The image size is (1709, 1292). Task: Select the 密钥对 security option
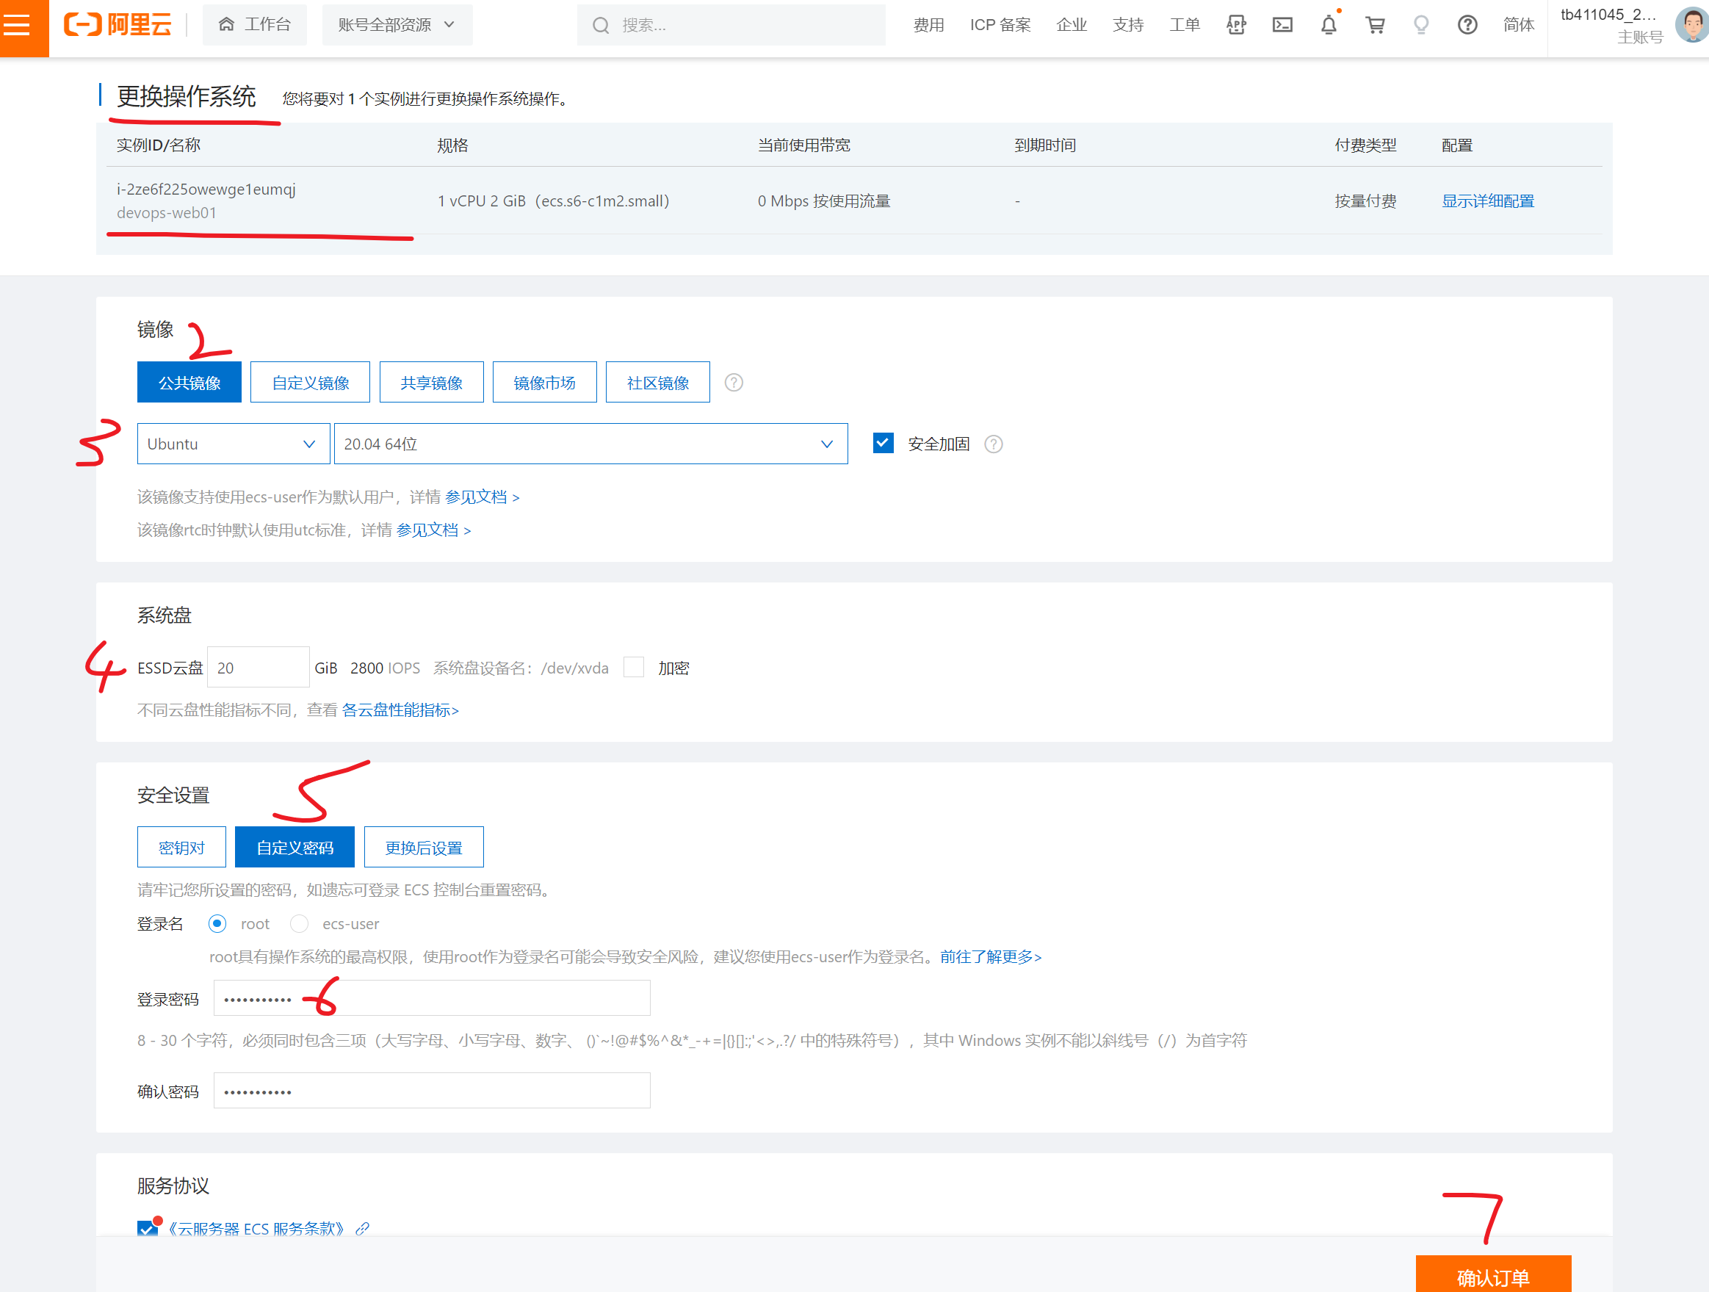pyautogui.click(x=181, y=848)
